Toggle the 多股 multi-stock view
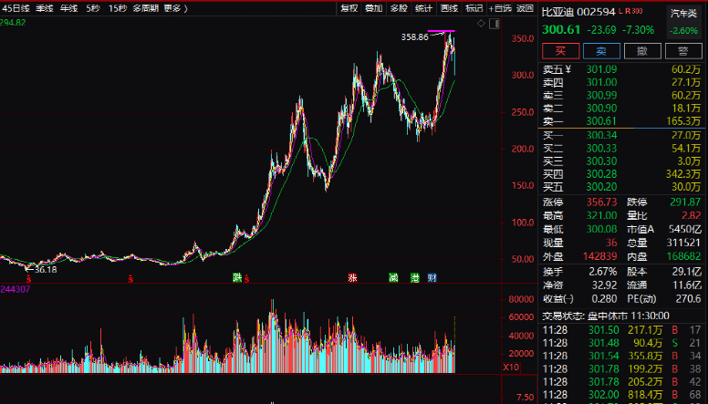 pyautogui.click(x=399, y=8)
